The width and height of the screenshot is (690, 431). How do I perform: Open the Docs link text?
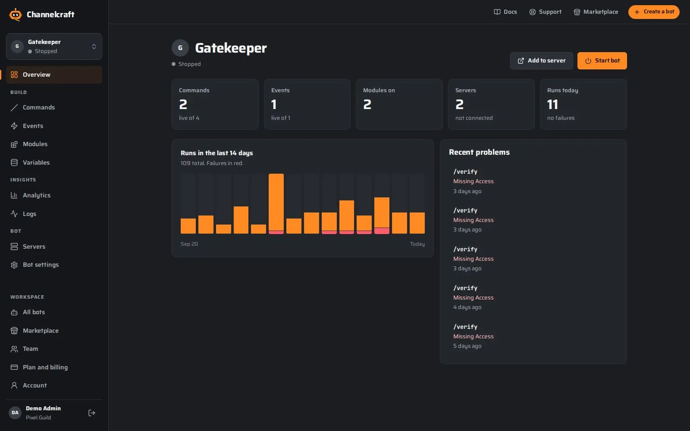[510, 12]
